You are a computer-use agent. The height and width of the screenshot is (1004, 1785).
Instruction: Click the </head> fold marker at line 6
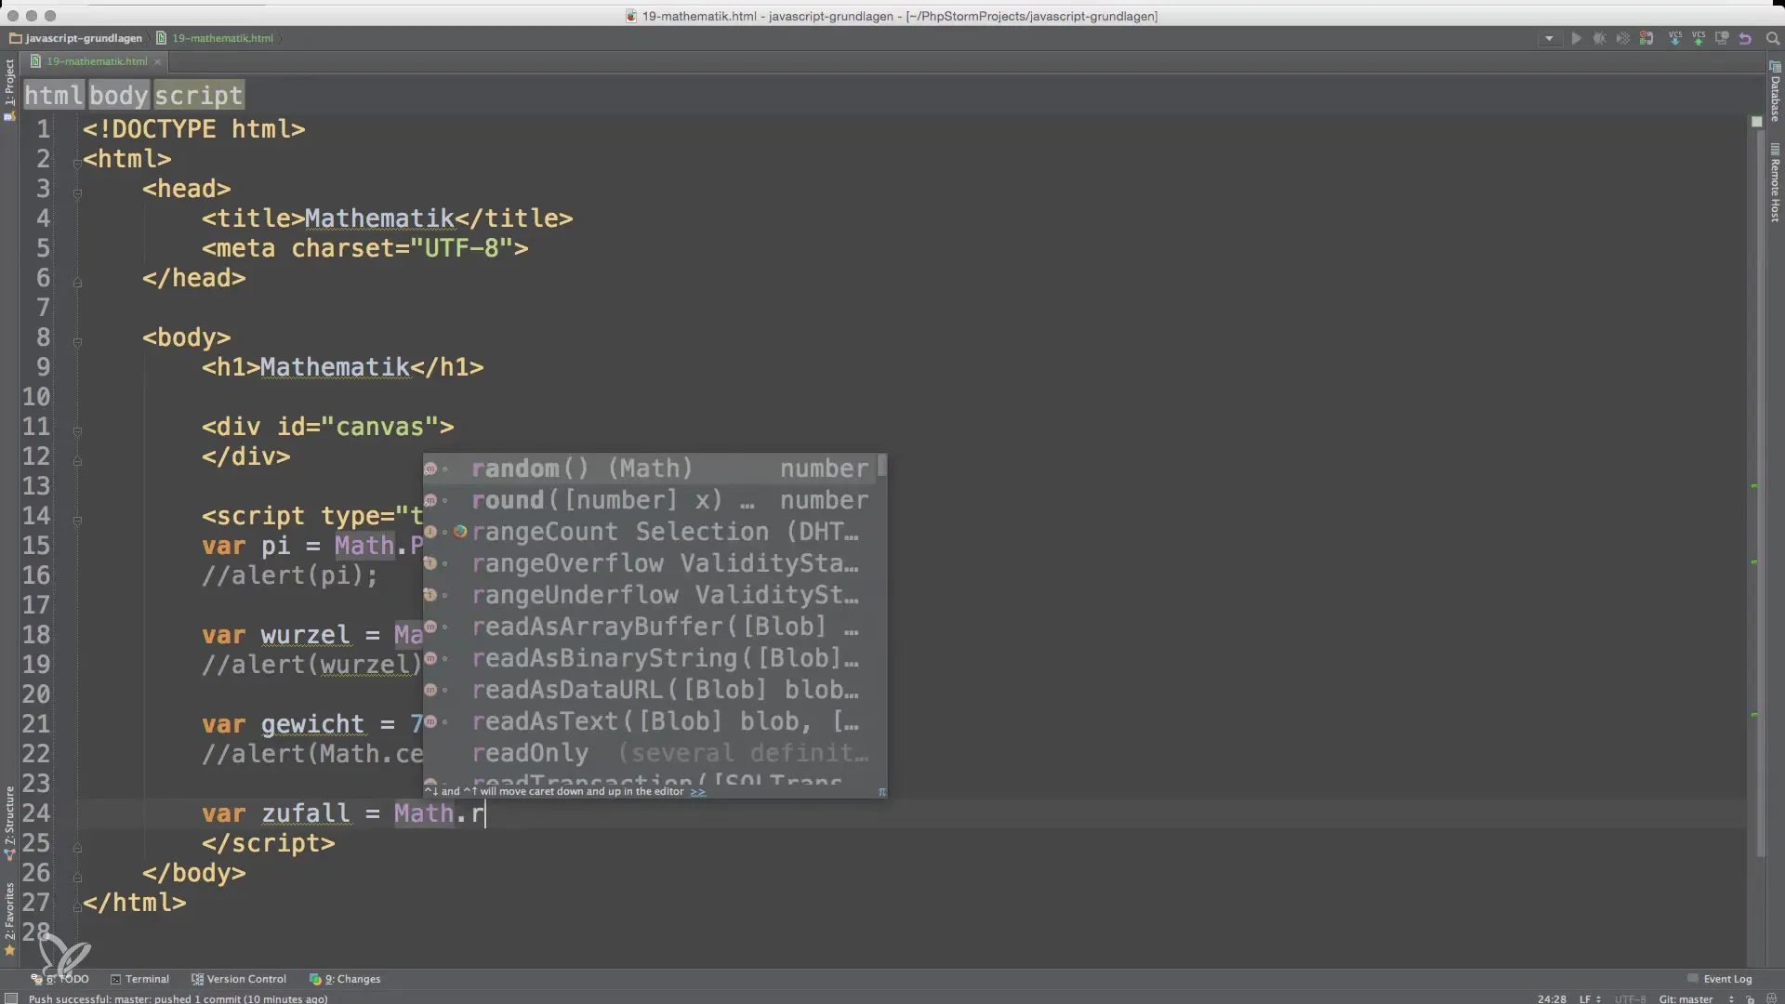pyautogui.click(x=77, y=282)
